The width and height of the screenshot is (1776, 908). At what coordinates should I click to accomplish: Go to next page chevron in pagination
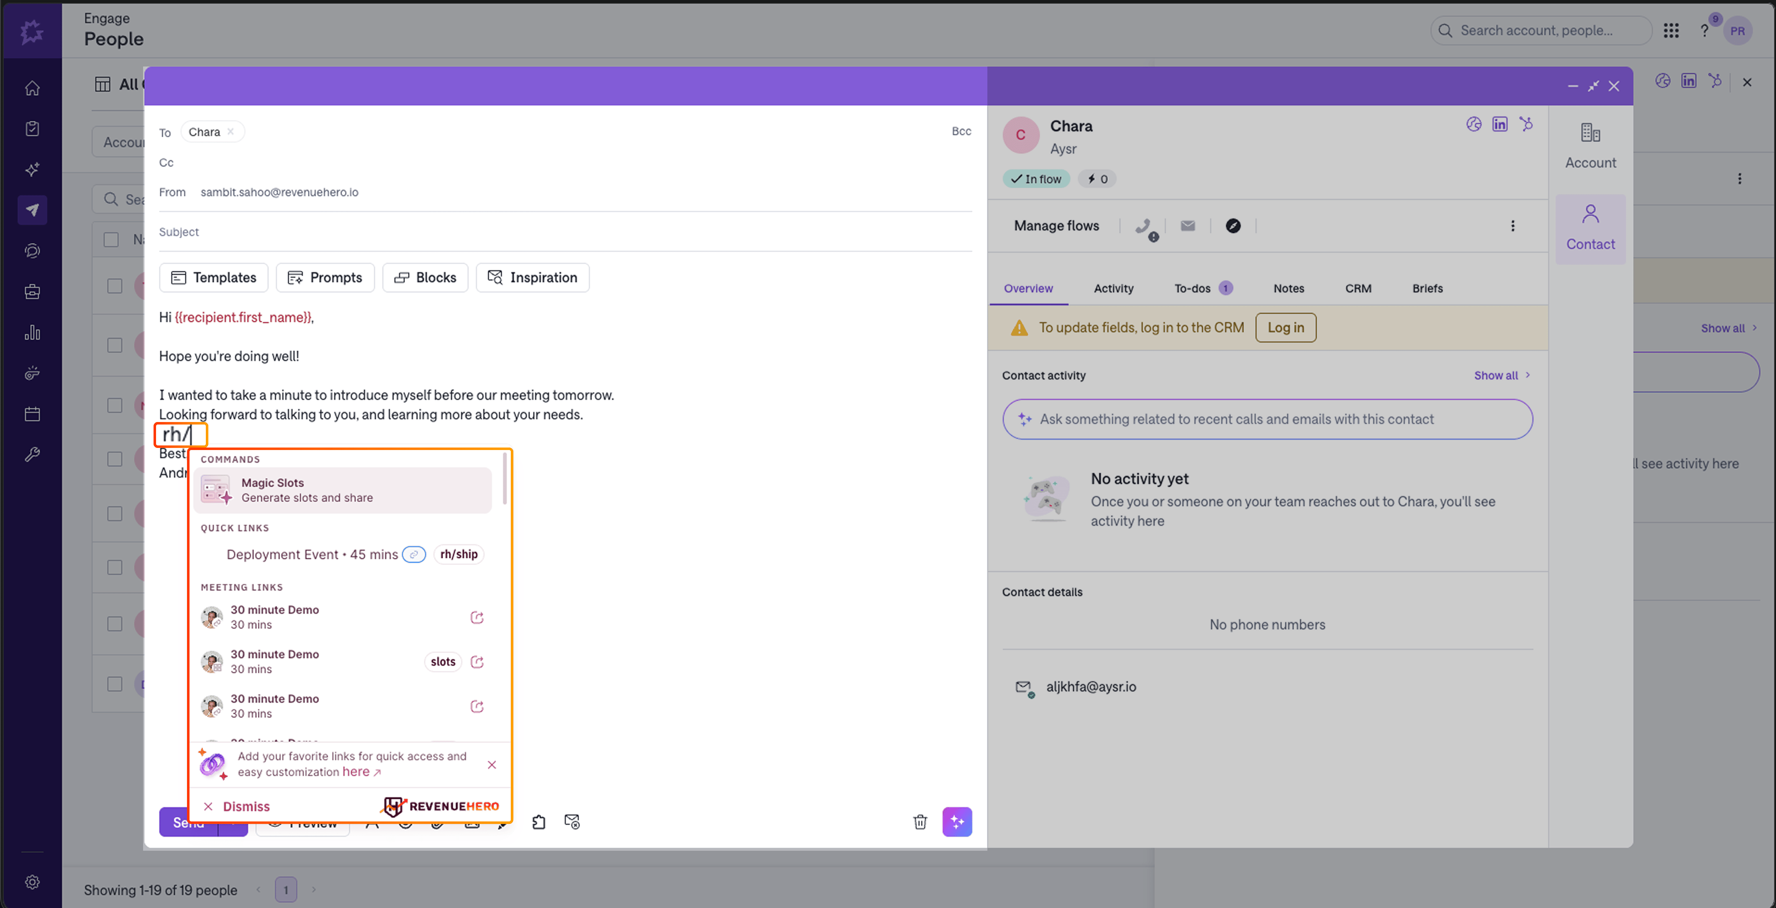point(314,889)
